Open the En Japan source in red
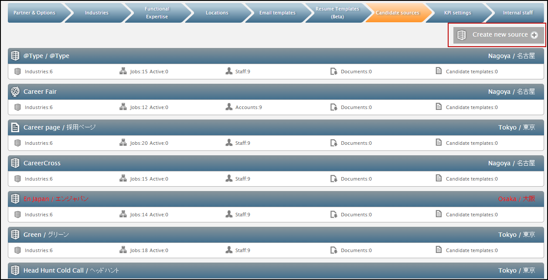The width and height of the screenshot is (548, 280). click(276, 199)
